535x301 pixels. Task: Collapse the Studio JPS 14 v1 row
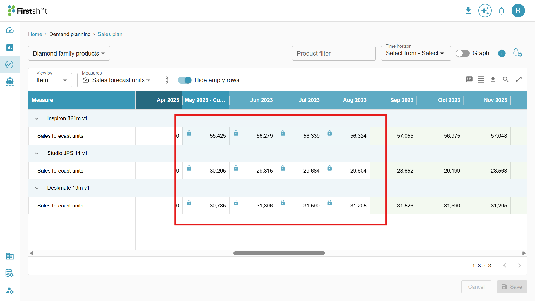pos(37,154)
